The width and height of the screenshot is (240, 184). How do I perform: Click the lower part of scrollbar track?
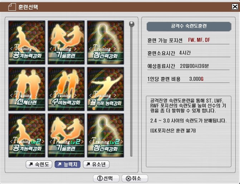pyautogui.click(x=131, y=130)
